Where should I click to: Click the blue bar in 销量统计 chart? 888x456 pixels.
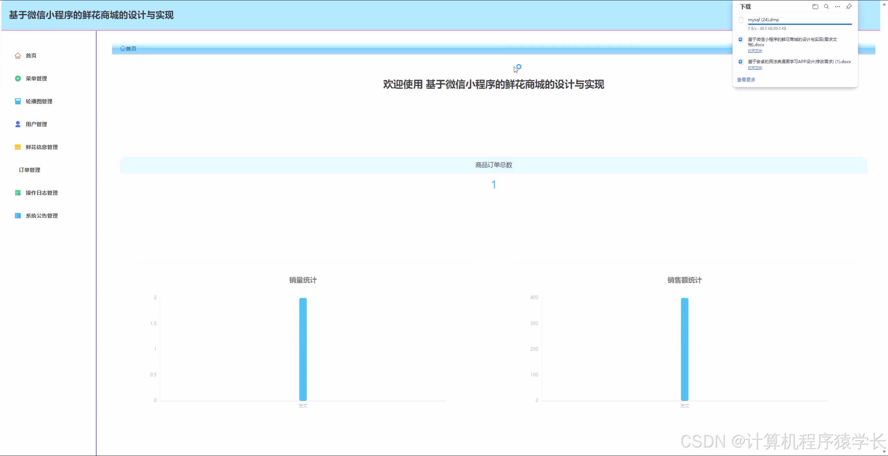pos(303,349)
